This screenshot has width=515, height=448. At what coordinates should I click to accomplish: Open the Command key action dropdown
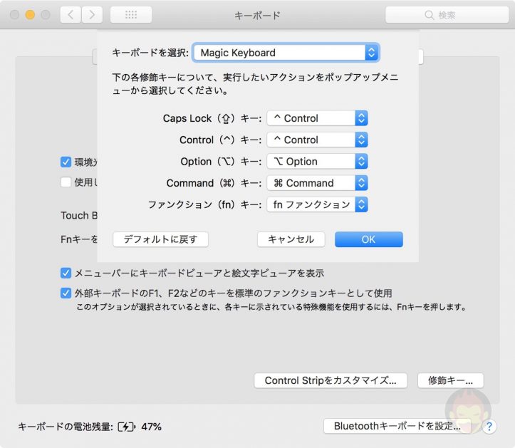click(x=317, y=183)
